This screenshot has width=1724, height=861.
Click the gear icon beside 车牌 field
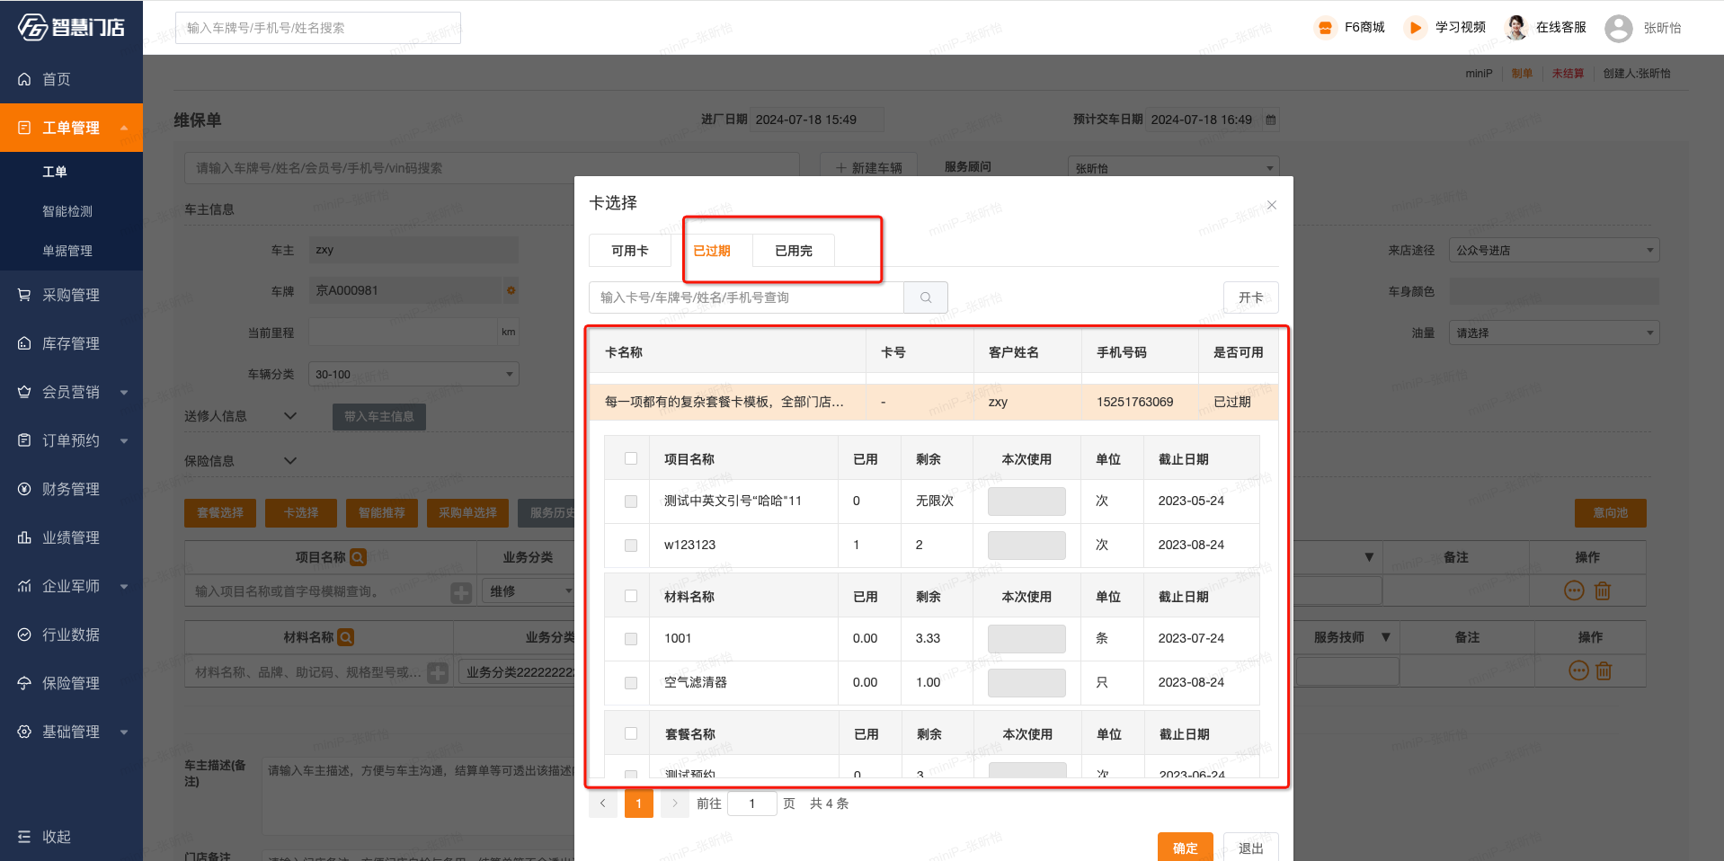(511, 290)
